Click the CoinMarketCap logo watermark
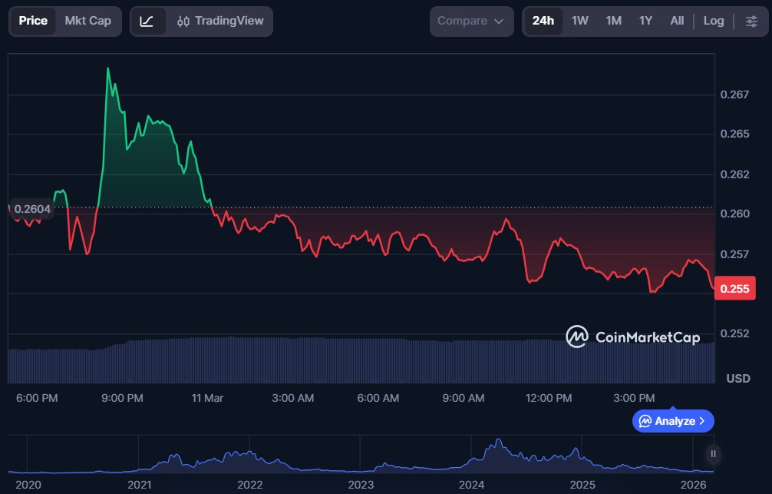Viewport: 772px width, 494px height. point(632,337)
